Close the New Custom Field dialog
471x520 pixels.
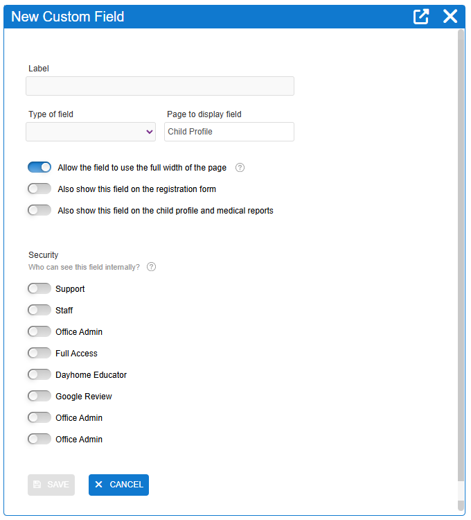point(450,17)
